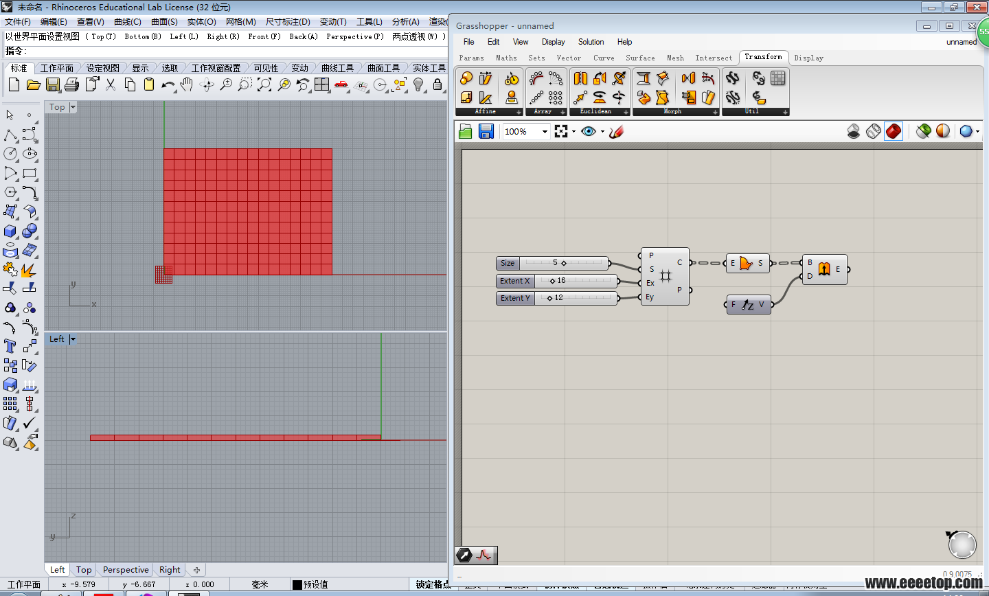Click the Undo arrow icon in Rhino
Viewport: 989px width, 596px height.
pos(168,85)
